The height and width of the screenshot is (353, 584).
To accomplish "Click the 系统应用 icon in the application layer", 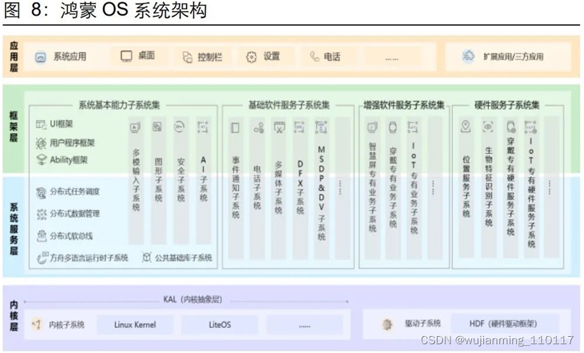I will 41,57.
